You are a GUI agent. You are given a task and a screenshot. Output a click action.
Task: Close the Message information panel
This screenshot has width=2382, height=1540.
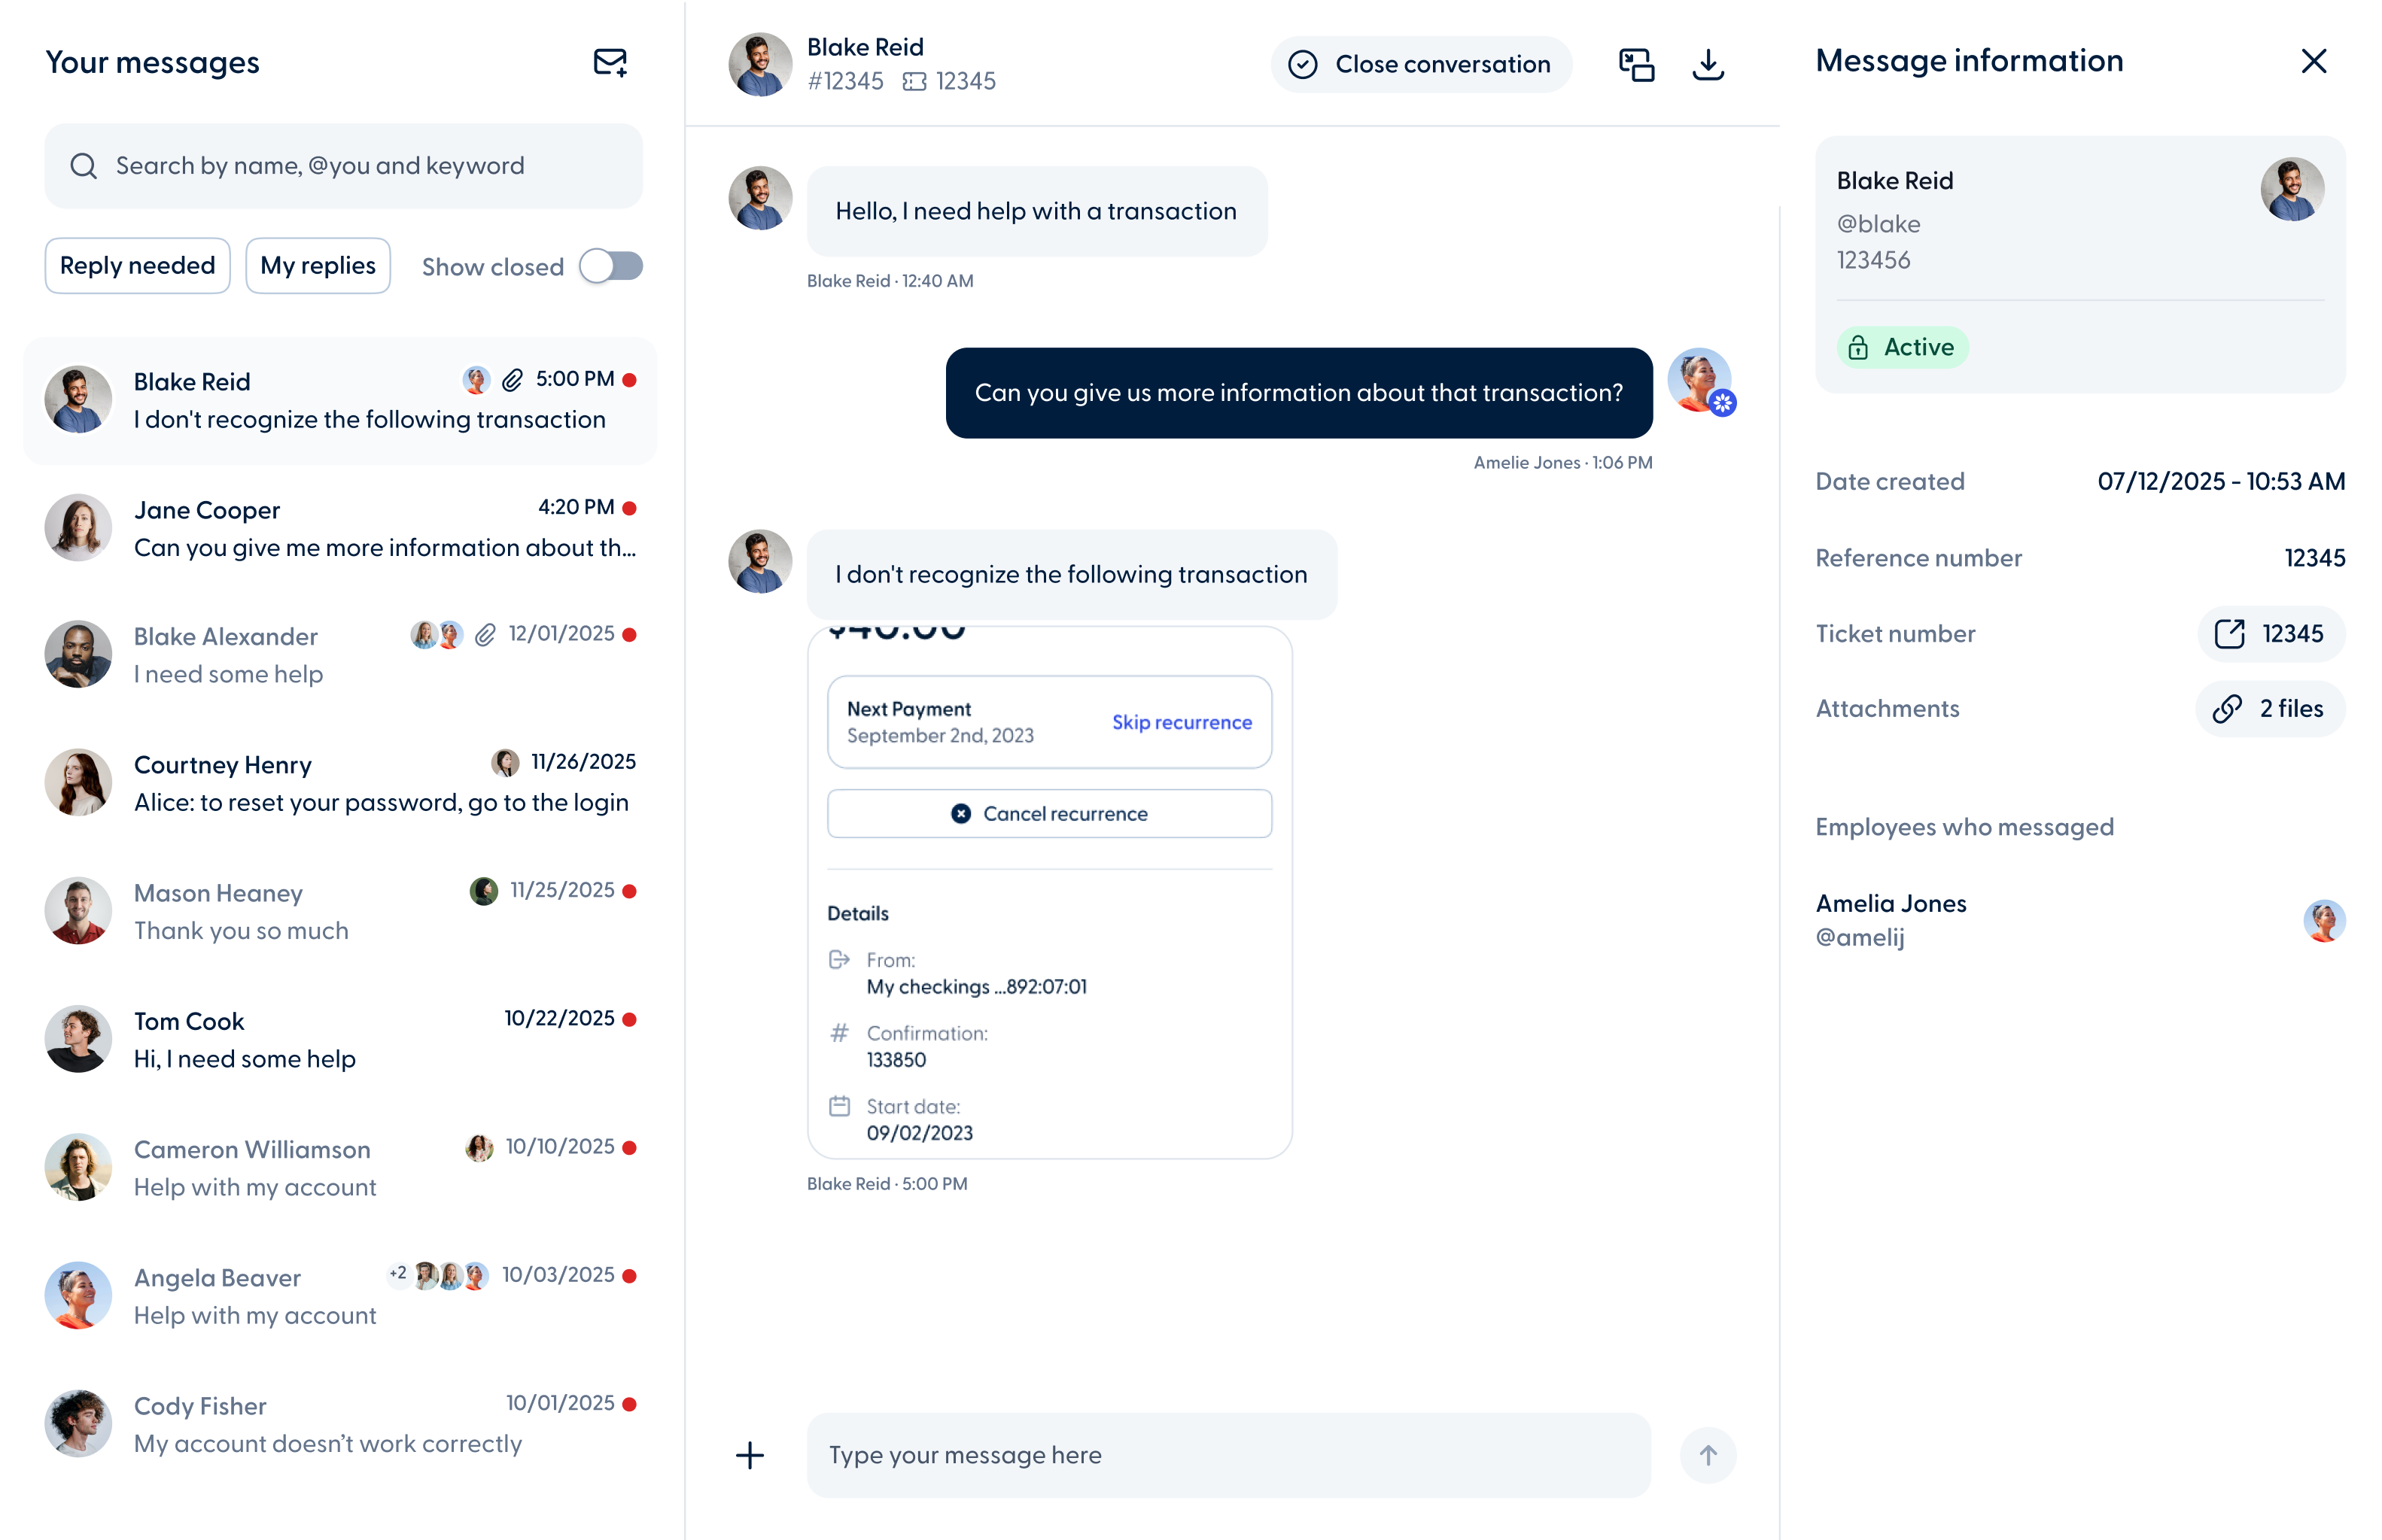(x=2313, y=61)
